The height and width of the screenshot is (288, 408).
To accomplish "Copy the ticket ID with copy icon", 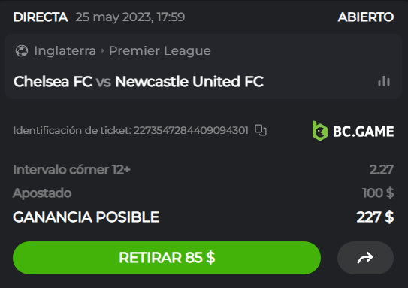I will (x=261, y=130).
